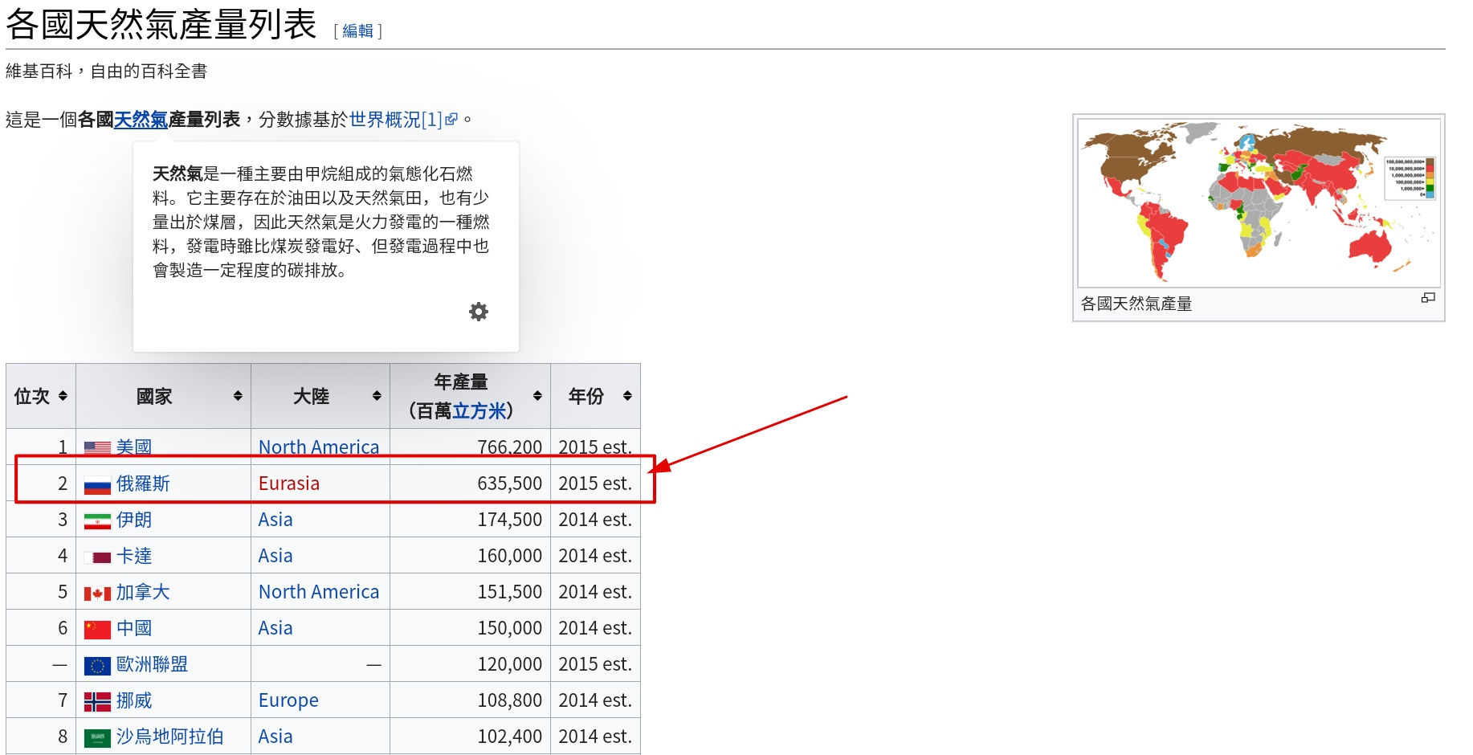Screen dimensions: 1473x755
Task: Sort table by 年份 column
Action: tap(627, 396)
